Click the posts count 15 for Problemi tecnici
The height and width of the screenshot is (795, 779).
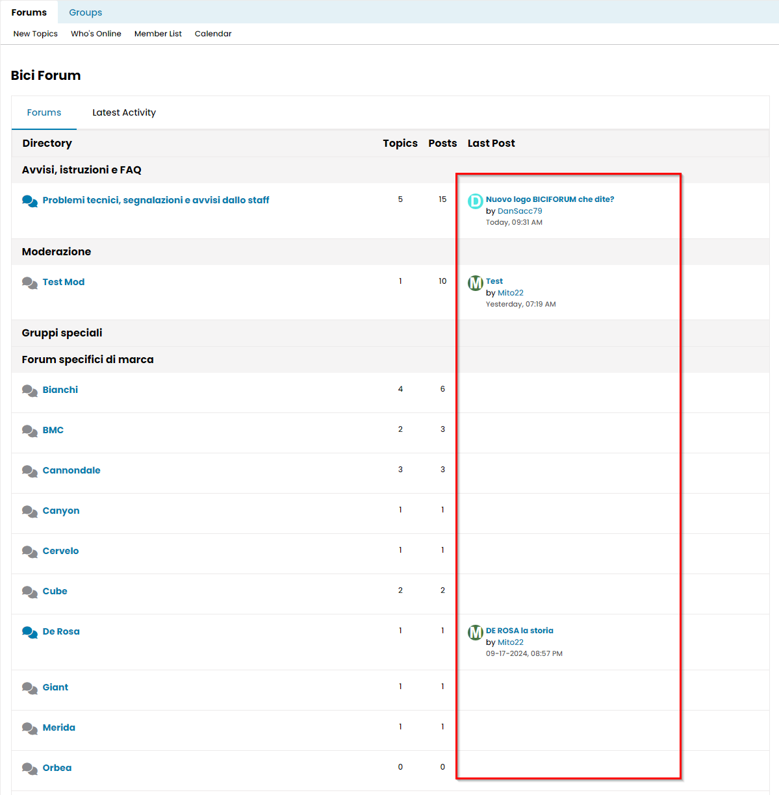(x=442, y=199)
